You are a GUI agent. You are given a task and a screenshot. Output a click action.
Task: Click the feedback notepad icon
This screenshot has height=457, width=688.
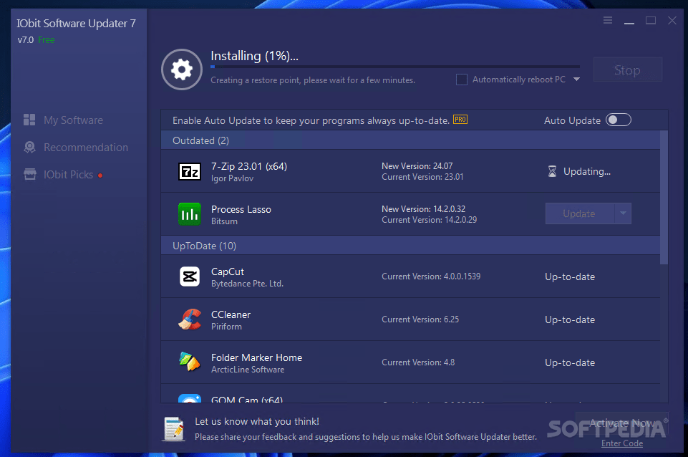coord(174,428)
